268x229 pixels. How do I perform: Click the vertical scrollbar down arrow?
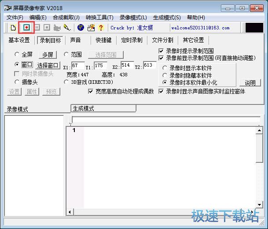click(x=259, y=204)
